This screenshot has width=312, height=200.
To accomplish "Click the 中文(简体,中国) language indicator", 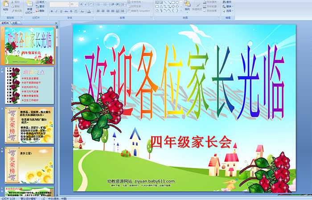I will click(57, 198).
